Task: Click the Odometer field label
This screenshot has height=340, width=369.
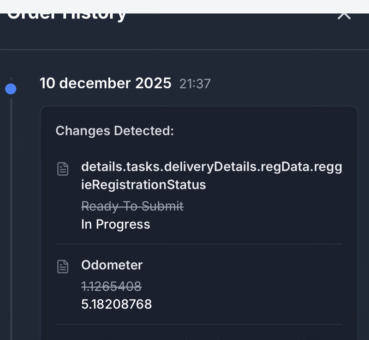Action: tap(112, 265)
